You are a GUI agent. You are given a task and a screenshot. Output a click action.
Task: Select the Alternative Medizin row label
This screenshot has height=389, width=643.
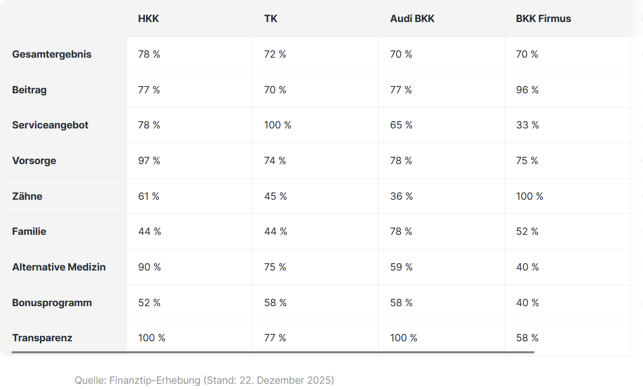(x=59, y=267)
